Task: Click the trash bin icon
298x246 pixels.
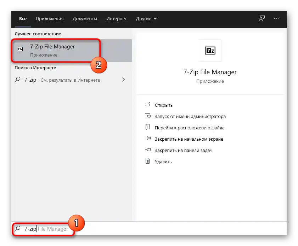Action: point(148,161)
